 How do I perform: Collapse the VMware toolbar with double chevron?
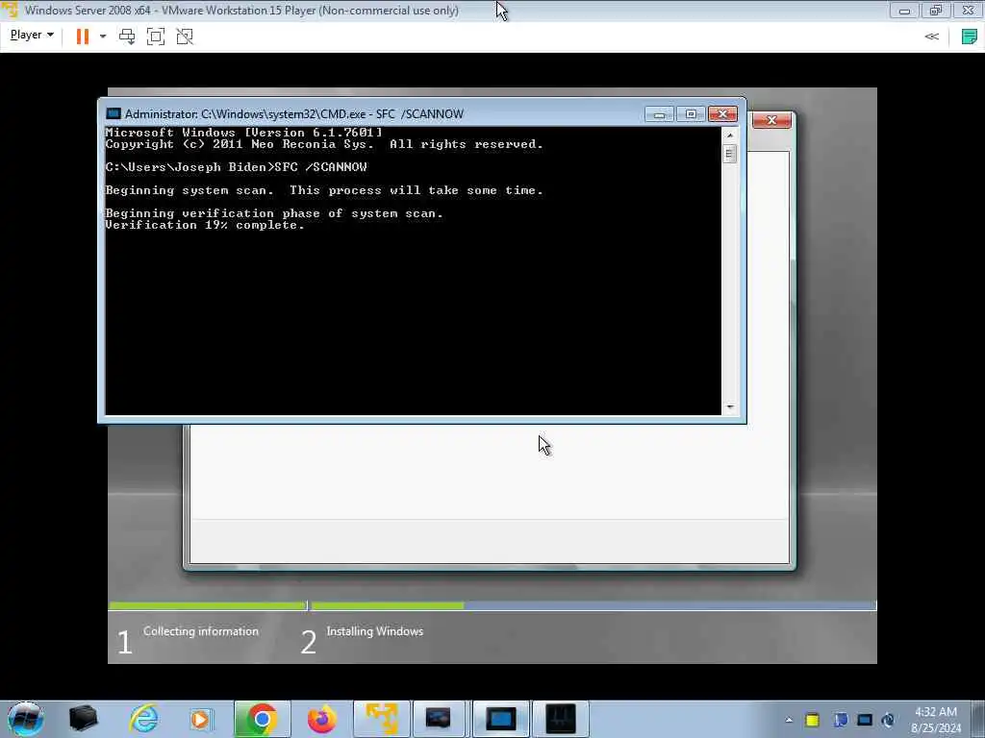pyautogui.click(x=931, y=37)
